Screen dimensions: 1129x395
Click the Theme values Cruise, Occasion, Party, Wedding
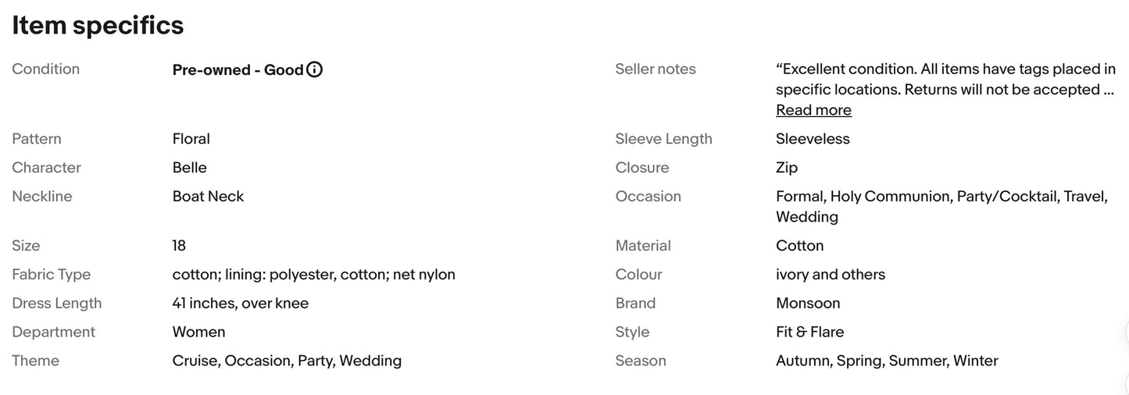point(287,361)
